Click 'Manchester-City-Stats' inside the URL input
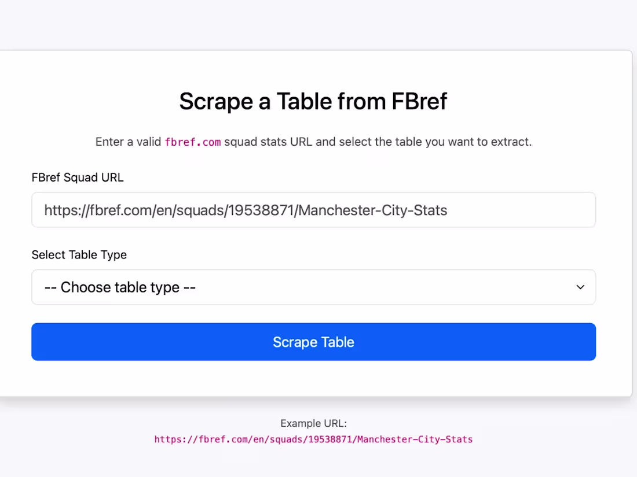Screen dimensions: 637x477 coord(372,210)
